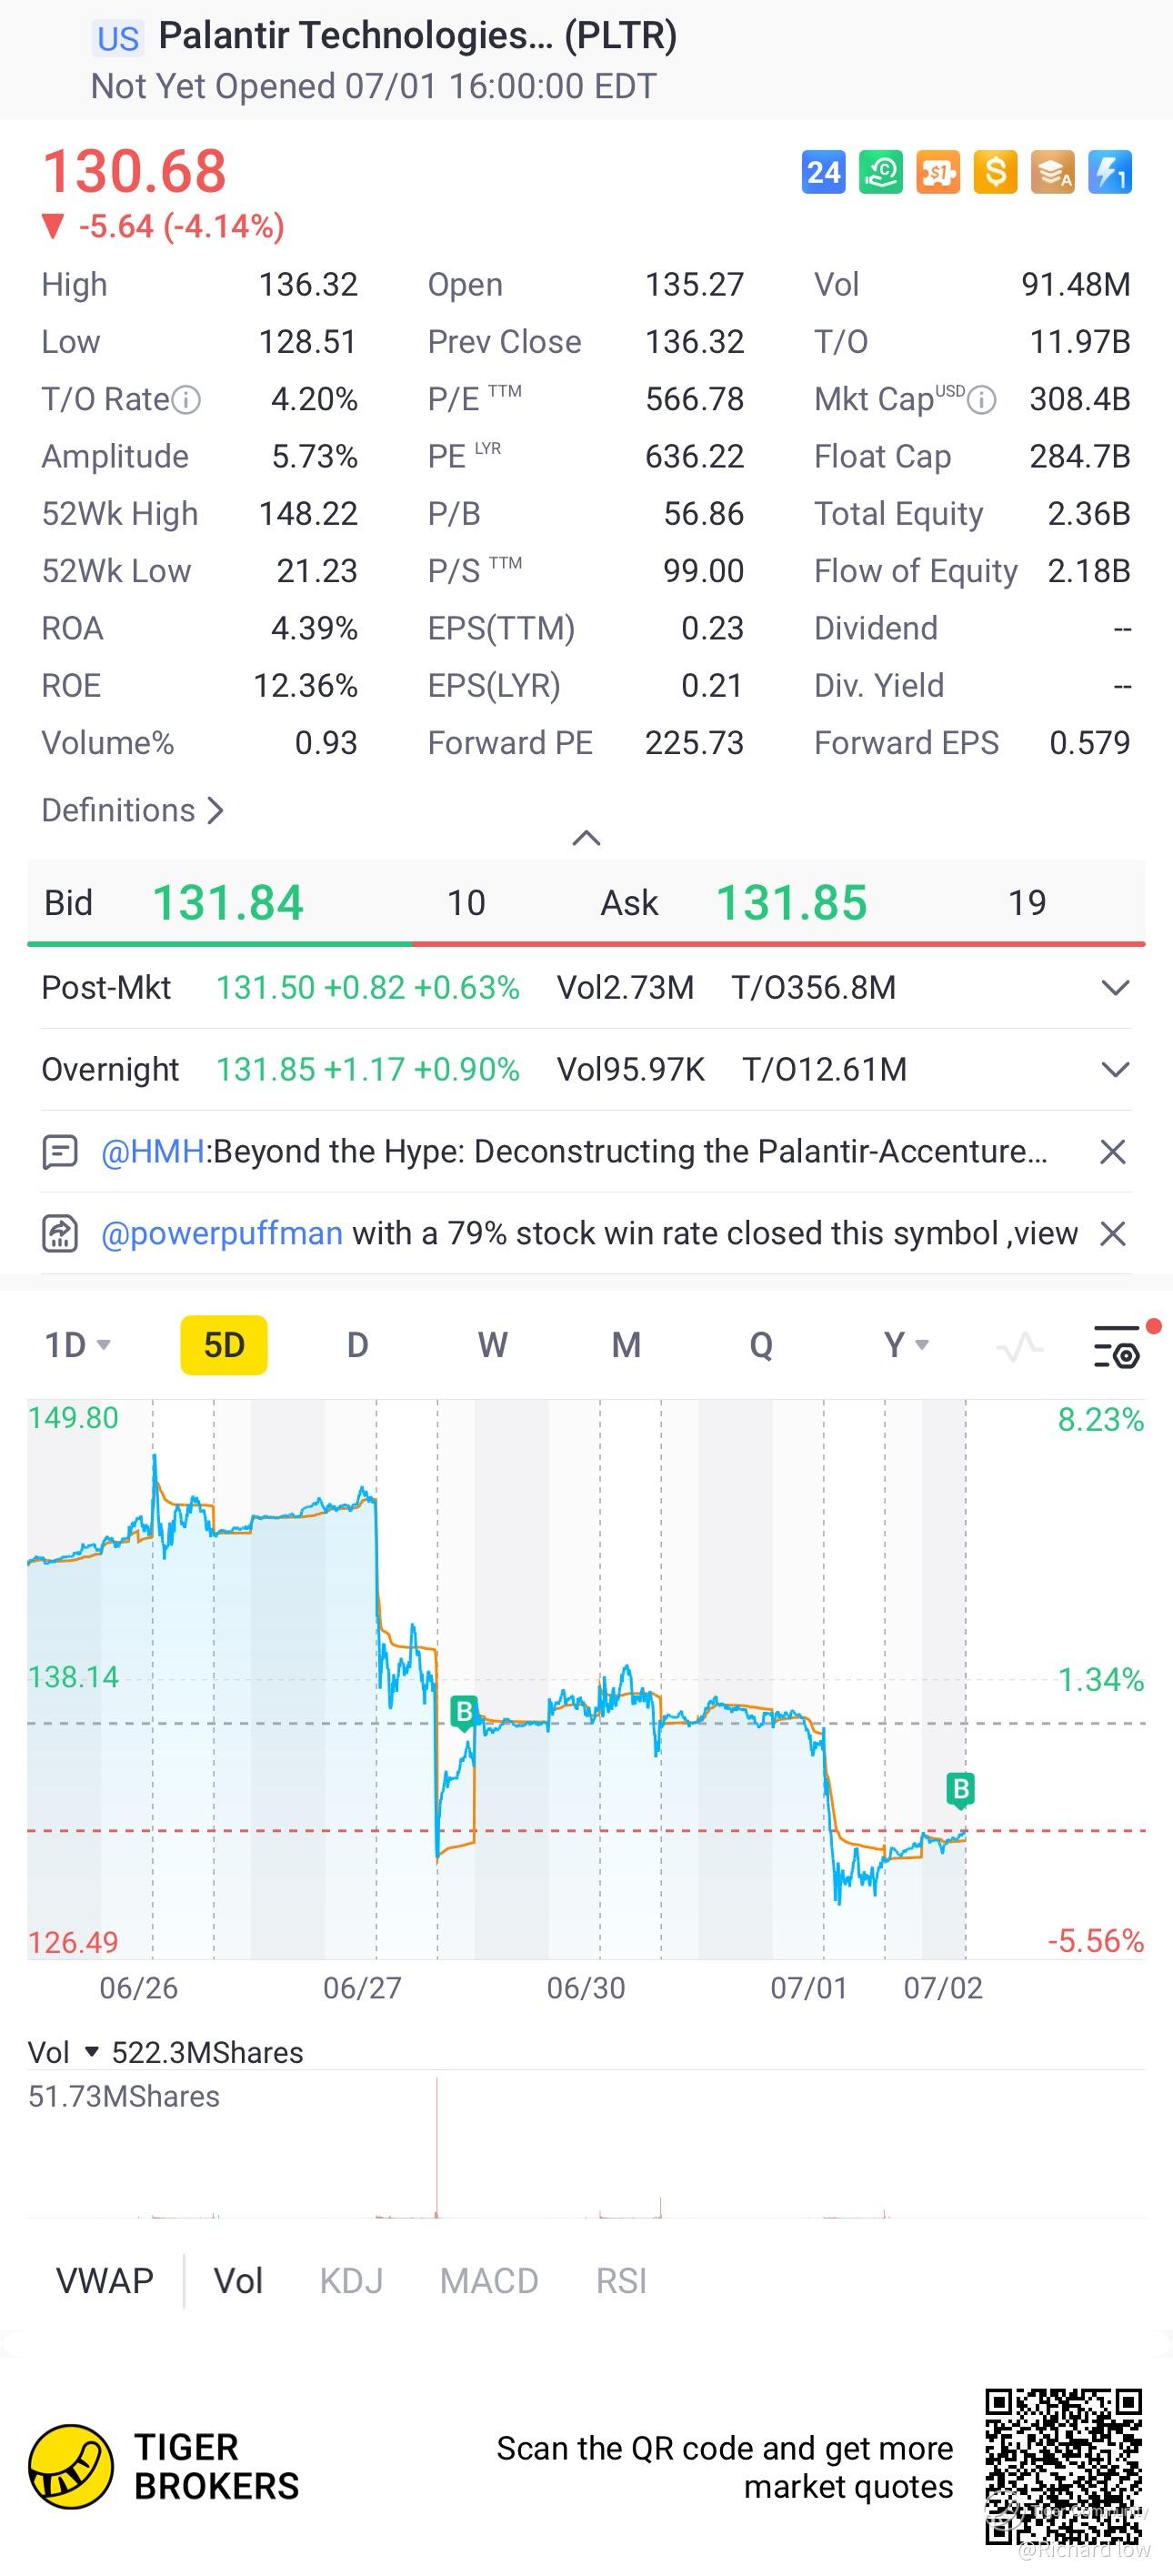
Task: Tap the B buy marker near 07/02
Action: point(961,1788)
